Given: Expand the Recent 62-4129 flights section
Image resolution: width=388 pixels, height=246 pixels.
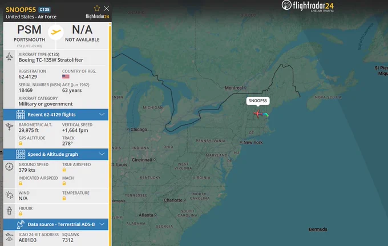Looking at the screenshot, I should [56, 115].
